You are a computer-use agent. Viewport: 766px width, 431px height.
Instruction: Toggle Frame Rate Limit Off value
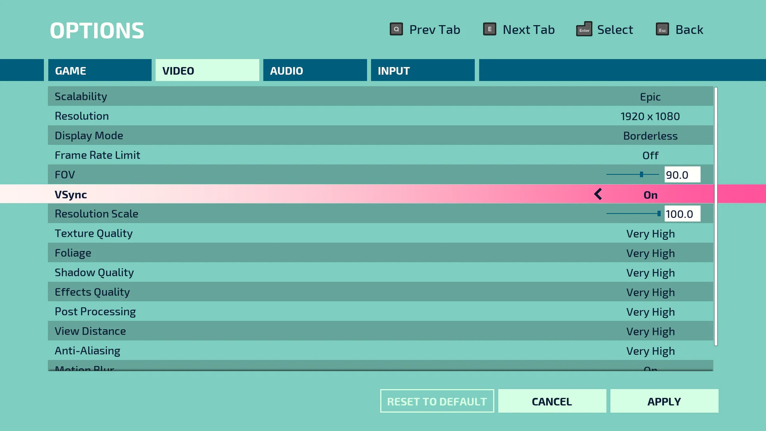click(x=650, y=155)
